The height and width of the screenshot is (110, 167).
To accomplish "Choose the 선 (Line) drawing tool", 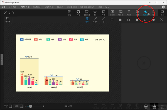I will click(104, 20).
